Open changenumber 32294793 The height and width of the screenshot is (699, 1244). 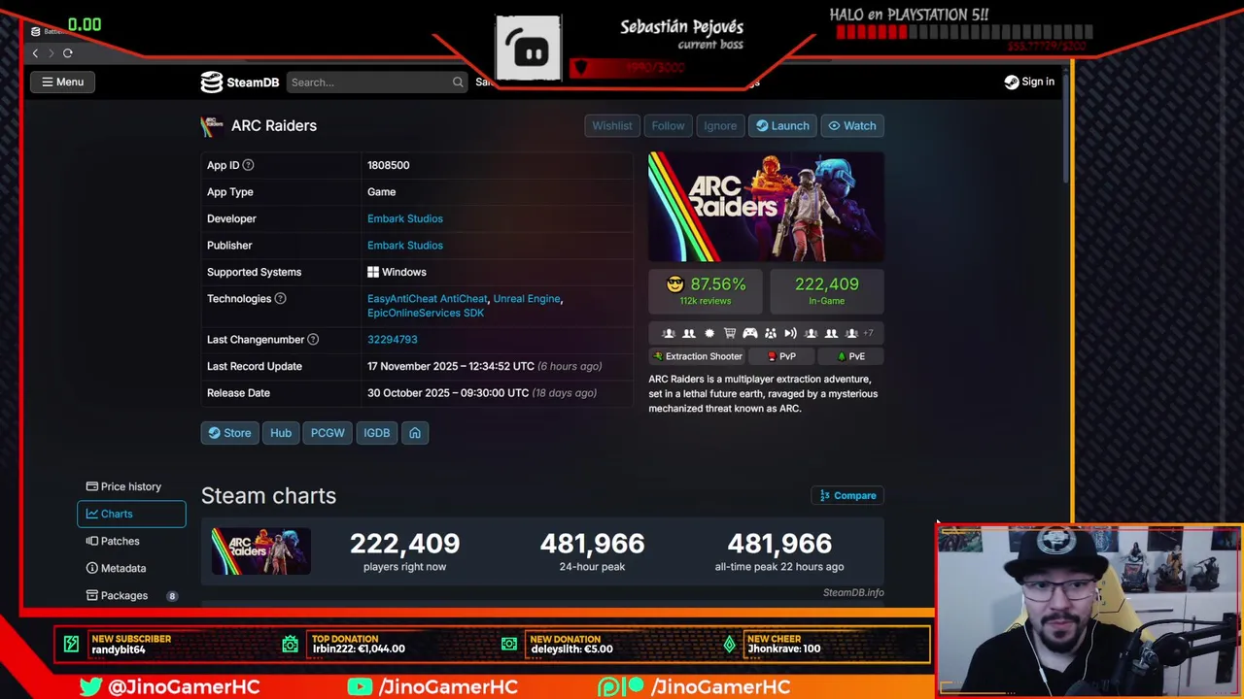393,340
